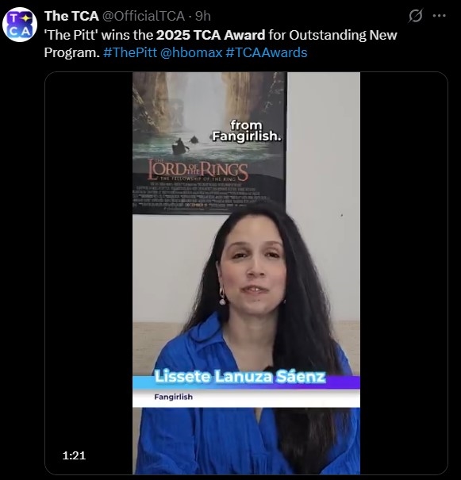Click the tweet text 'Outstanding New Program.'
461x480 pixels.
pyautogui.click(x=221, y=44)
